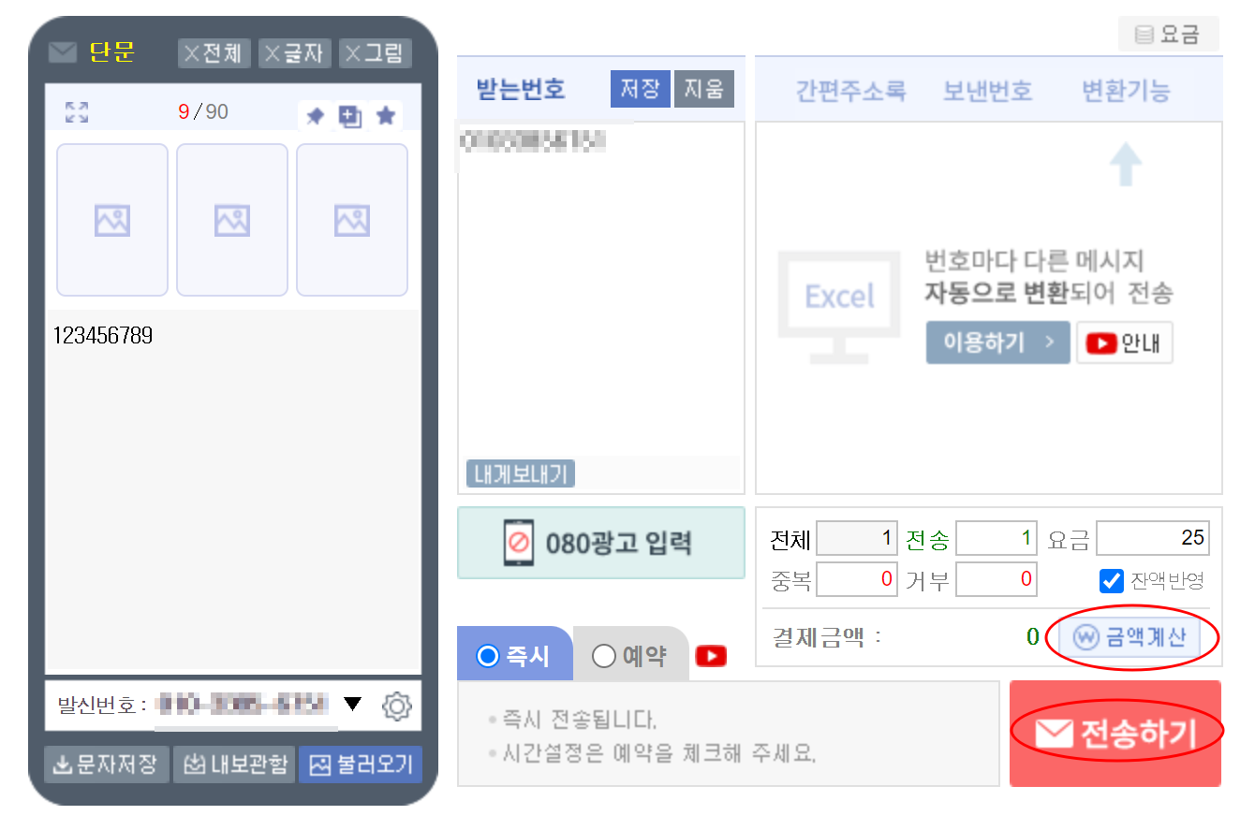Switch to 예약 scheduled sending

point(629,654)
